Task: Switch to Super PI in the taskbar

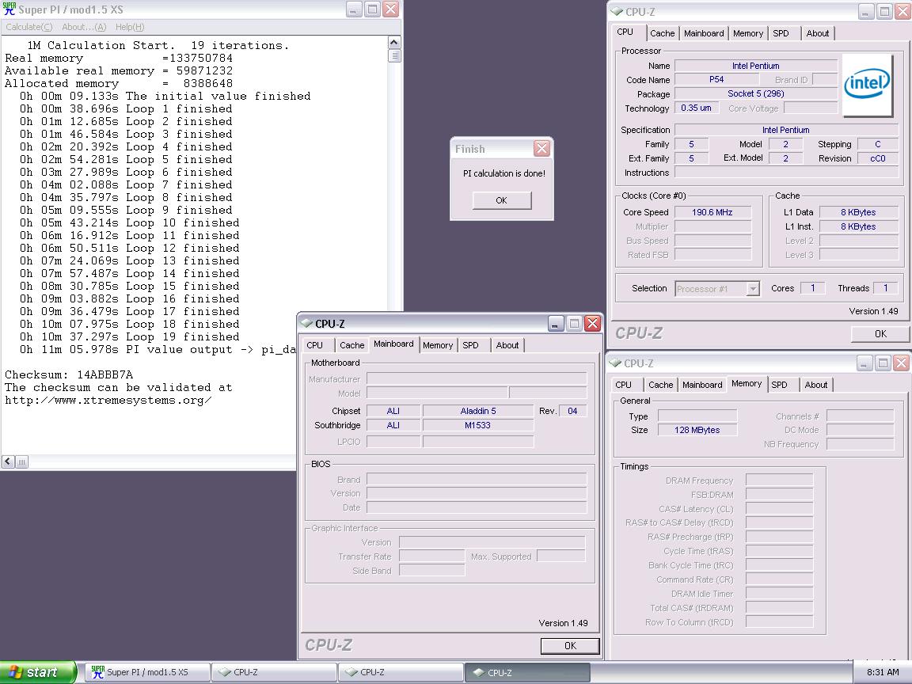Action: [x=148, y=672]
